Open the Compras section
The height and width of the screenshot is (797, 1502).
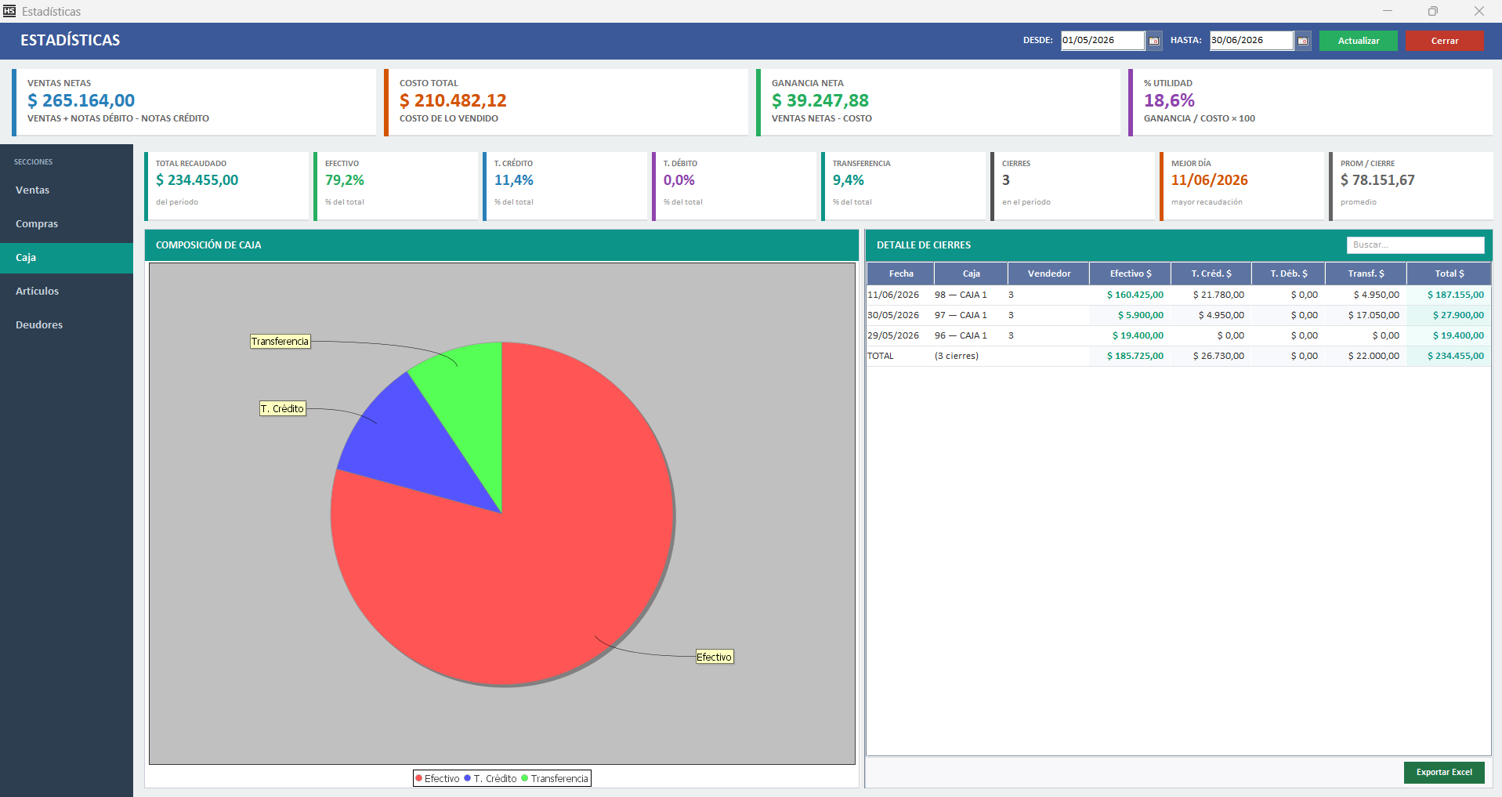point(67,224)
